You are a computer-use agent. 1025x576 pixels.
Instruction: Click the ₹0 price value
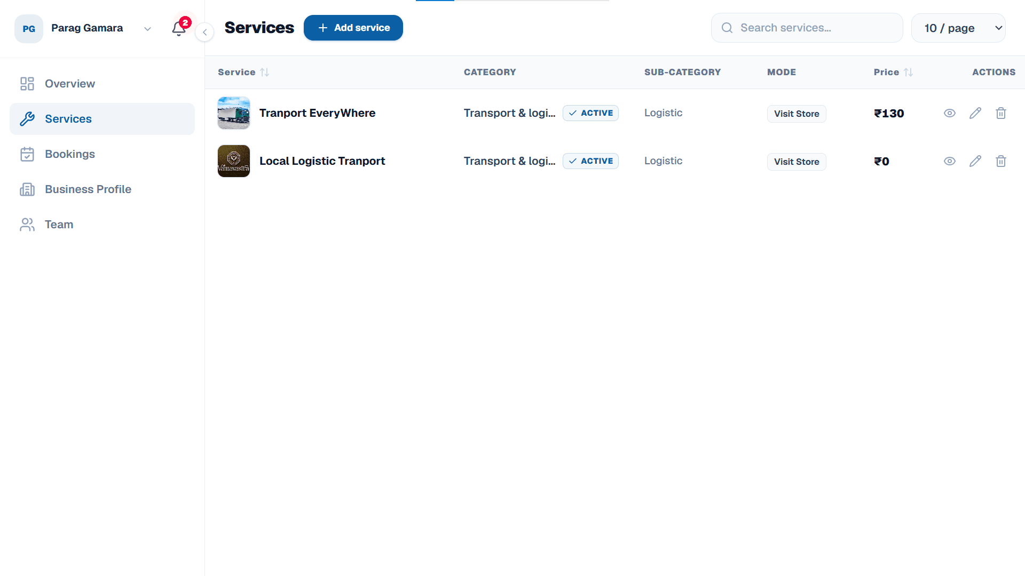tap(881, 162)
